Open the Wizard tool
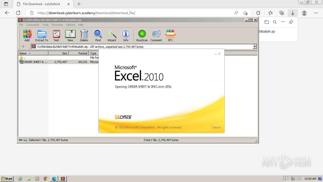The height and width of the screenshot is (182, 323). point(112,35)
